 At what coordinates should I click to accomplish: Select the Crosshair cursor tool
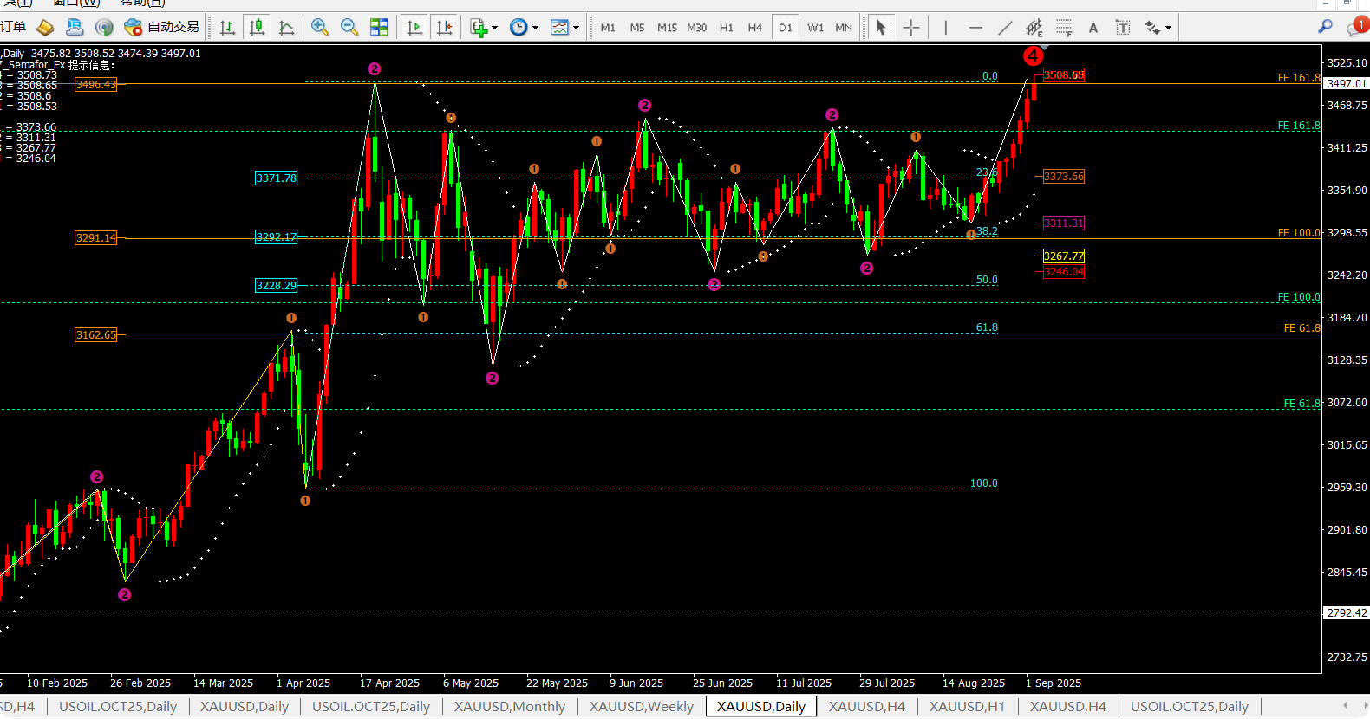tap(910, 28)
